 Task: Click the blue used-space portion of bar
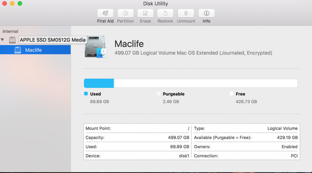(x=99, y=83)
